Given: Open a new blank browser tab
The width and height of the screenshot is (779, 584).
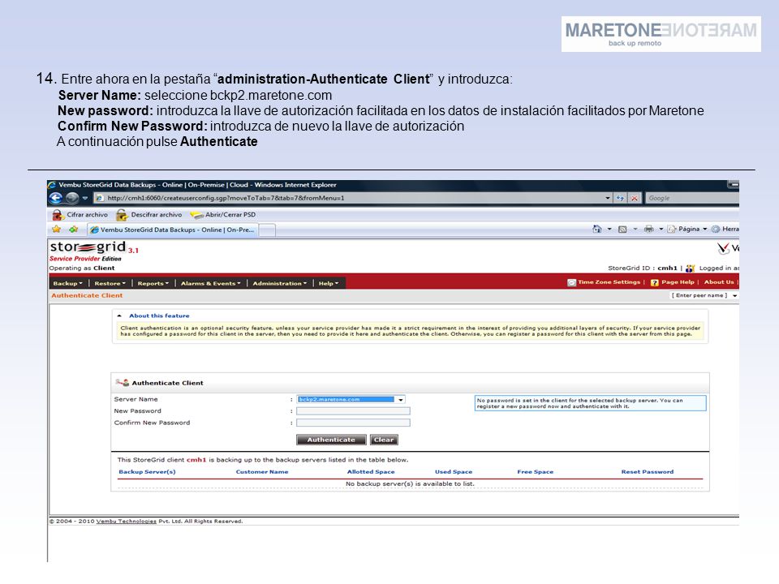Looking at the screenshot, I should pos(267,230).
